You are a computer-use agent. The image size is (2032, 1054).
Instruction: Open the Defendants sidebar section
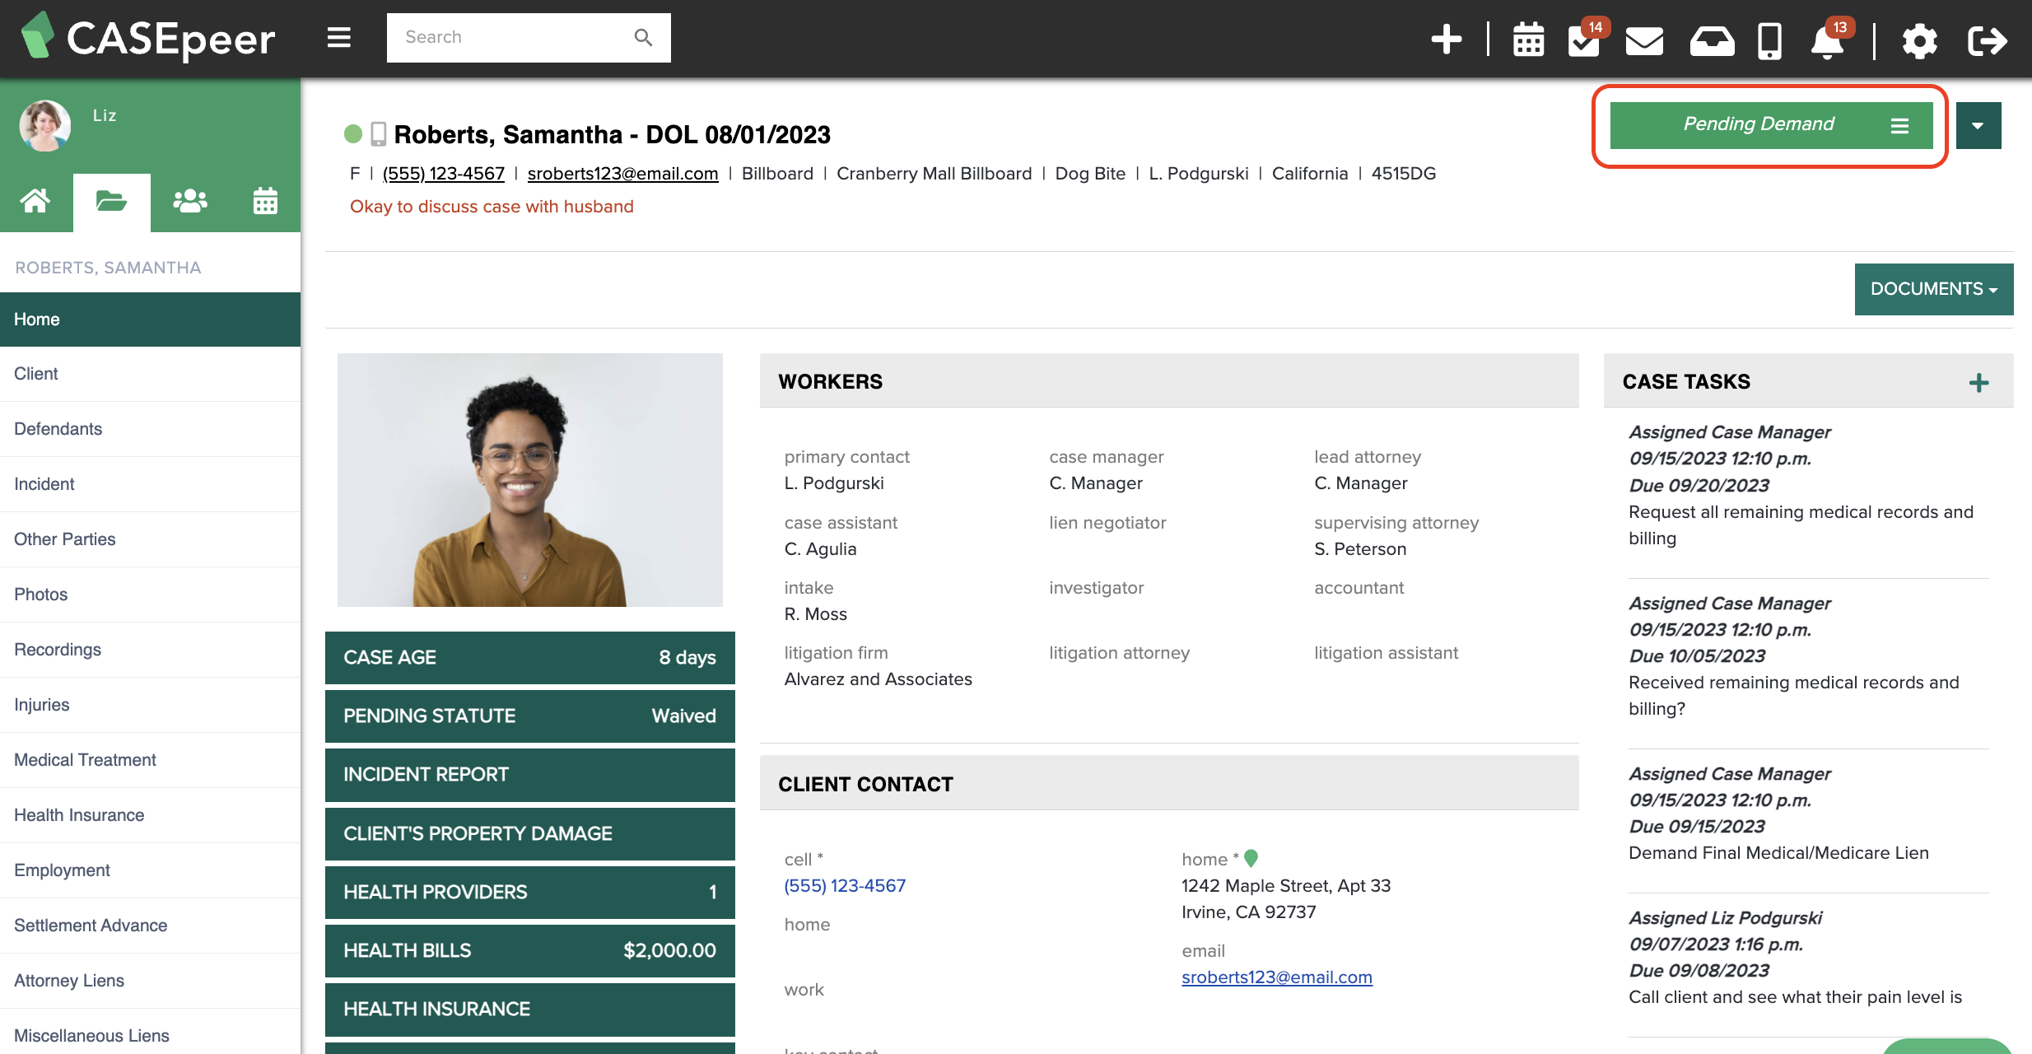pos(150,429)
